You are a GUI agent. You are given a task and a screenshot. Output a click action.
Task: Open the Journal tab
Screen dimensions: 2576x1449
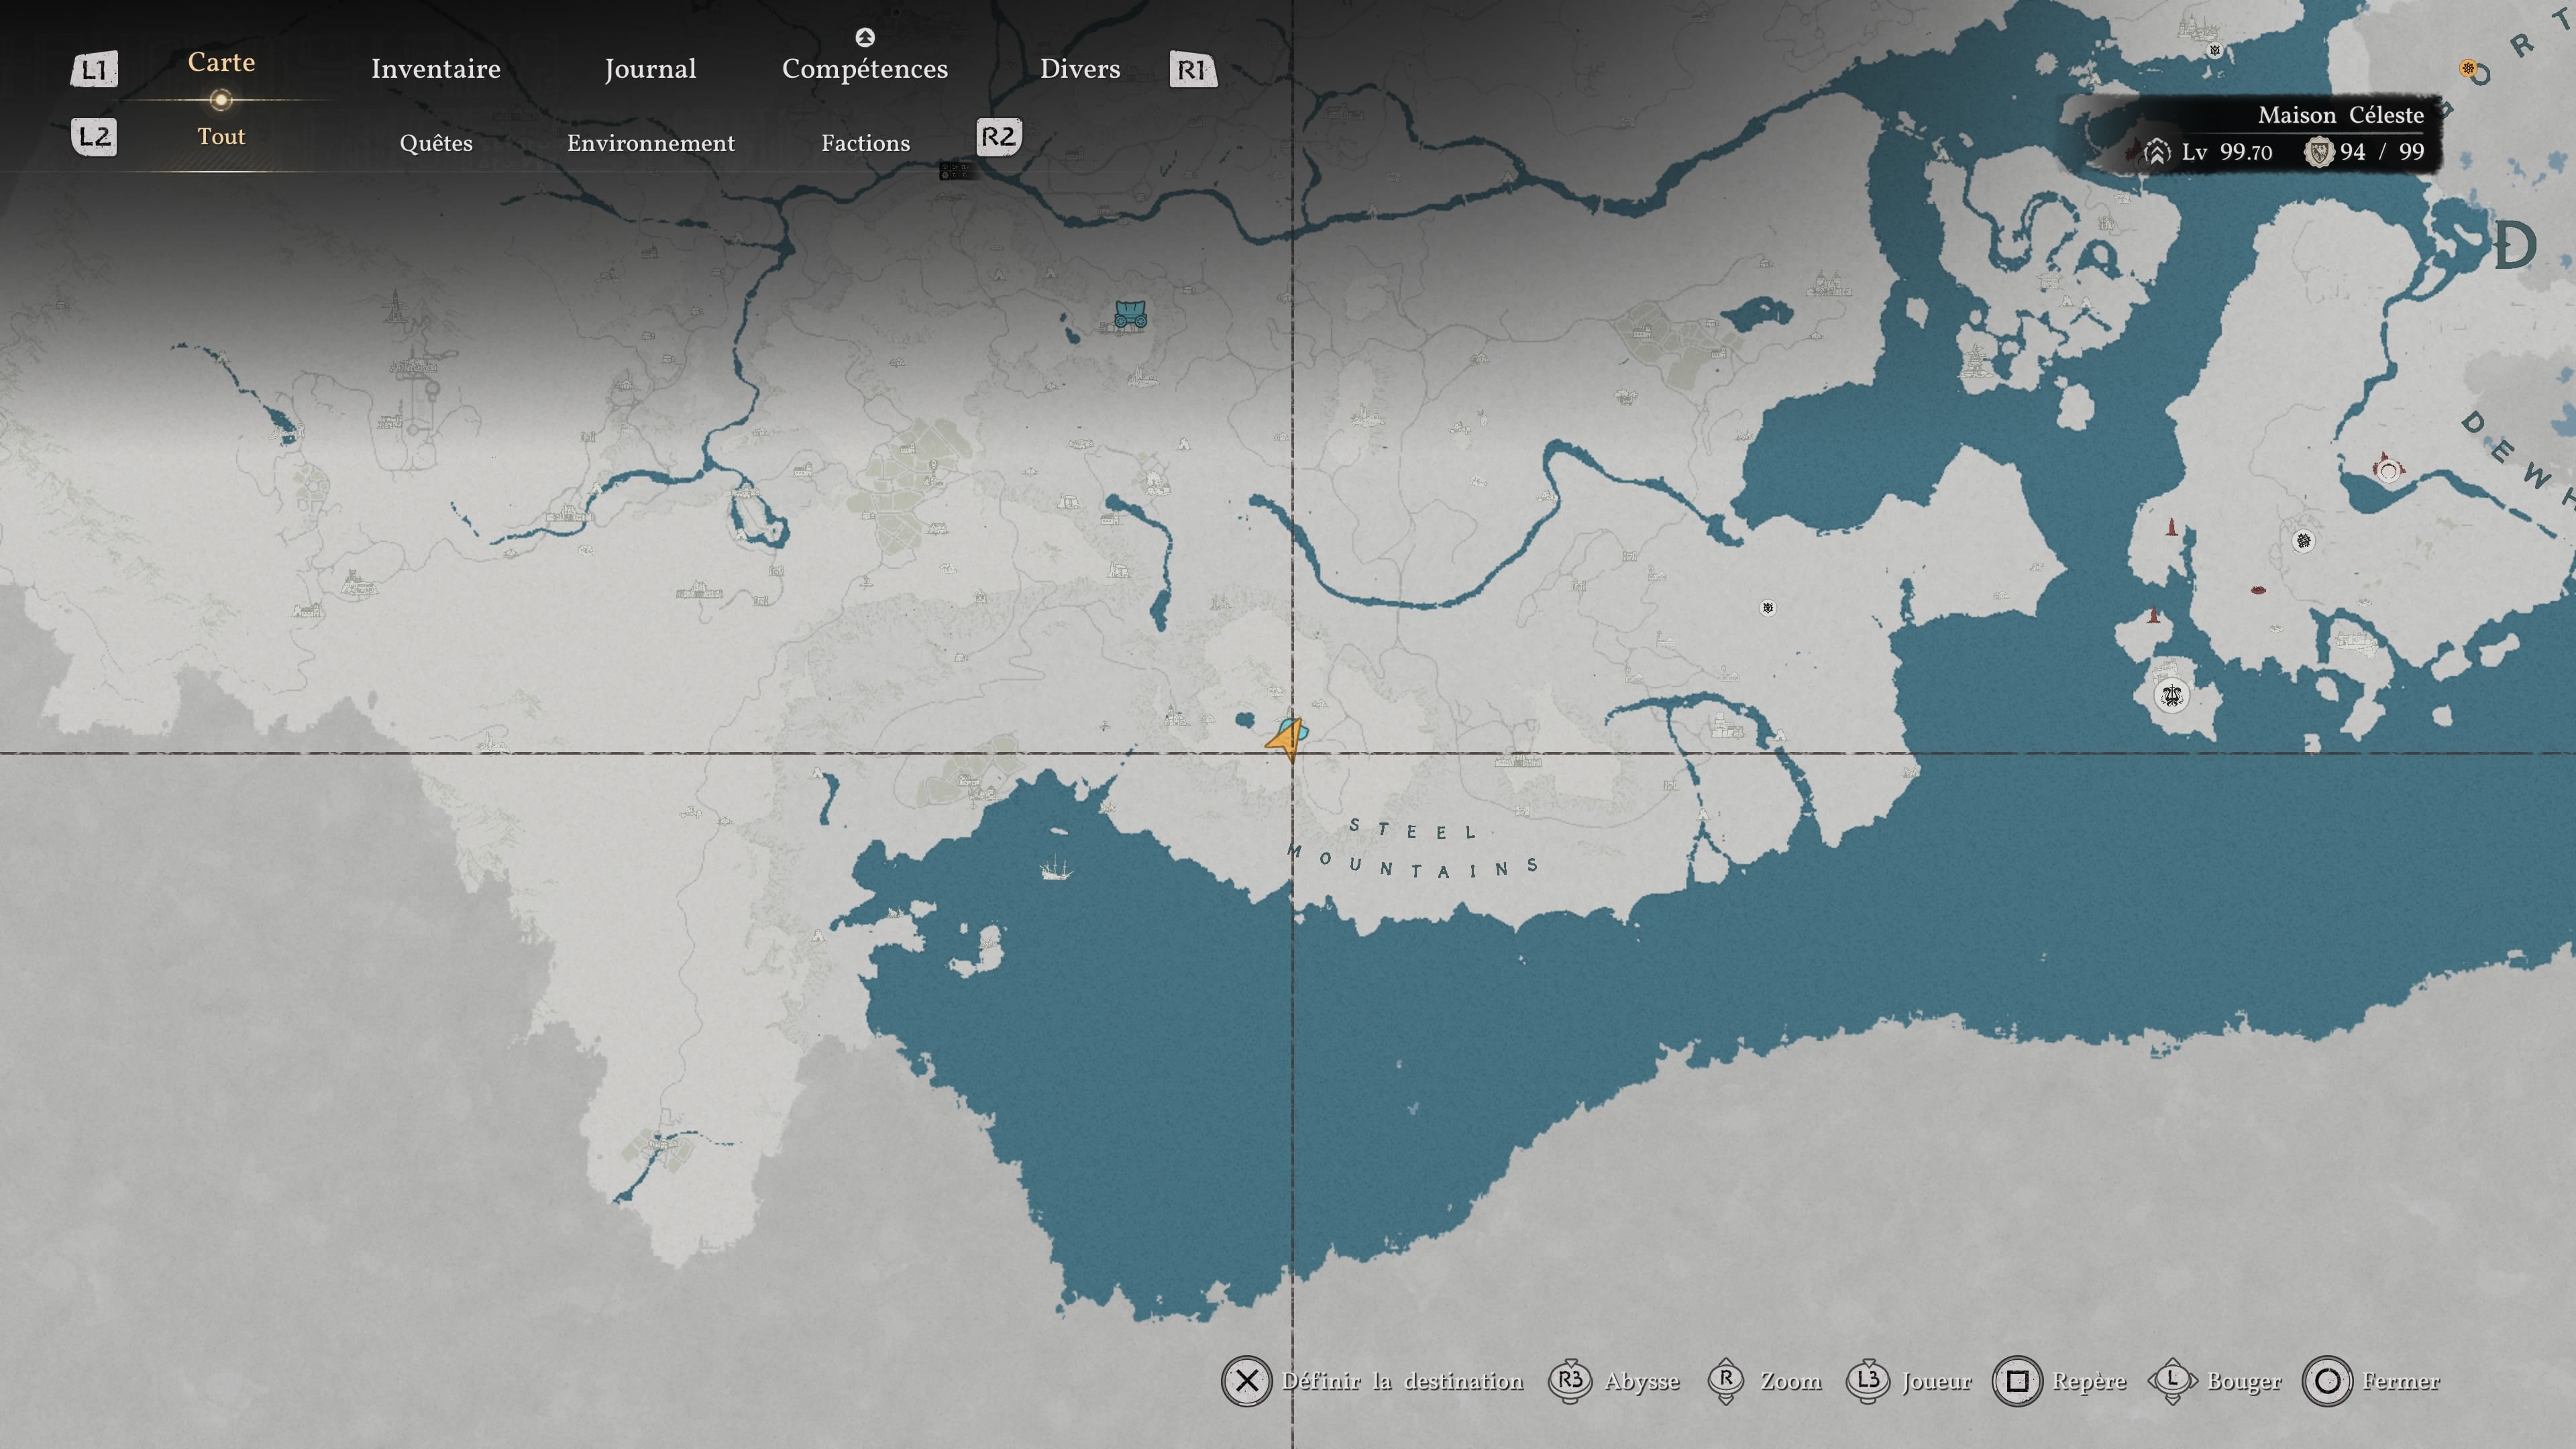click(x=650, y=69)
